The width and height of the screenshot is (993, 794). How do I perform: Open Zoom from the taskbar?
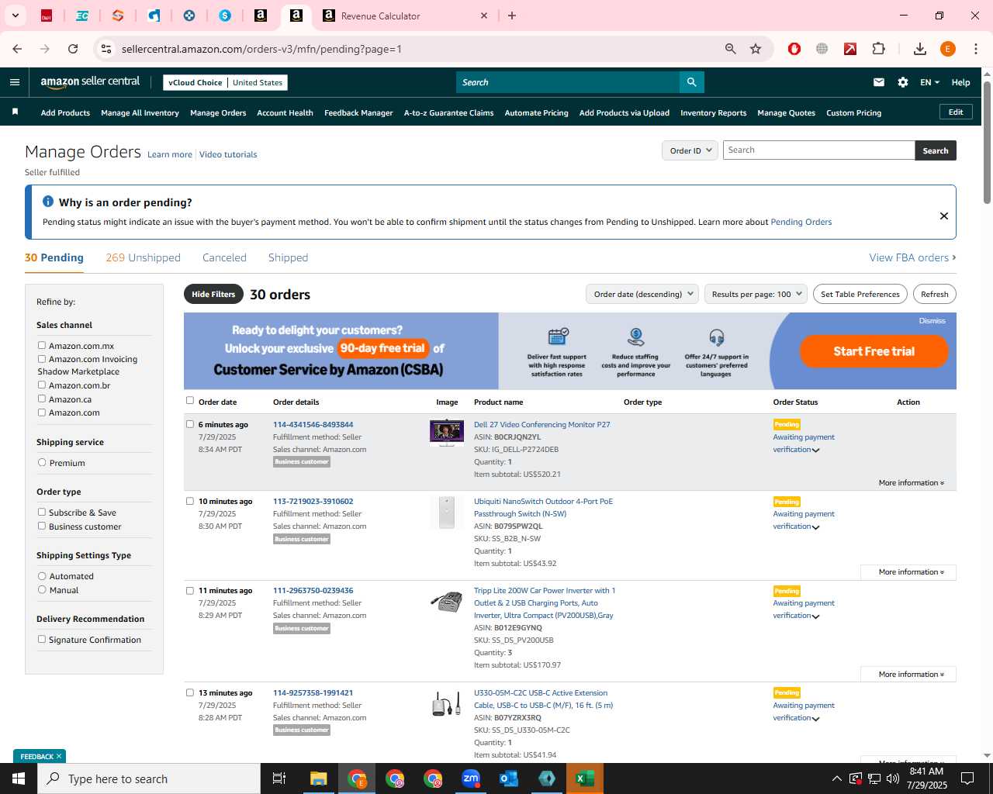(x=471, y=778)
